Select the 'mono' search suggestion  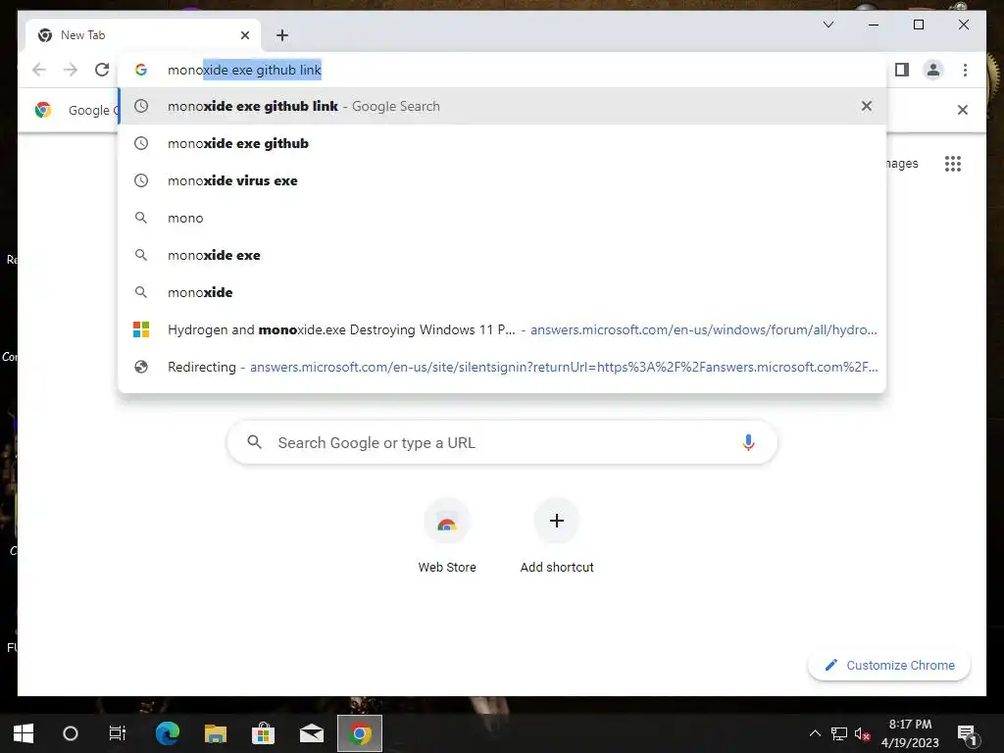click(x=503, y=218)
